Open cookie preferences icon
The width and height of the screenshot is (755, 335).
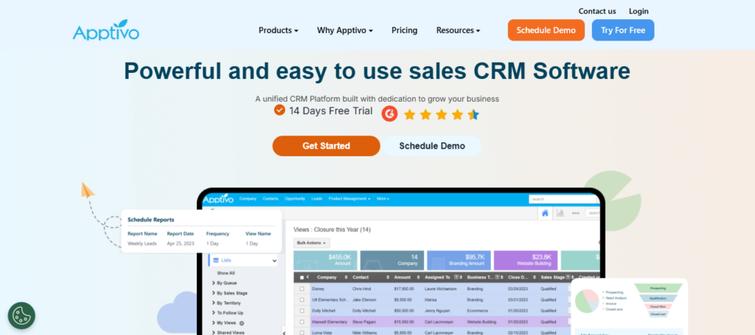[21, 316]
